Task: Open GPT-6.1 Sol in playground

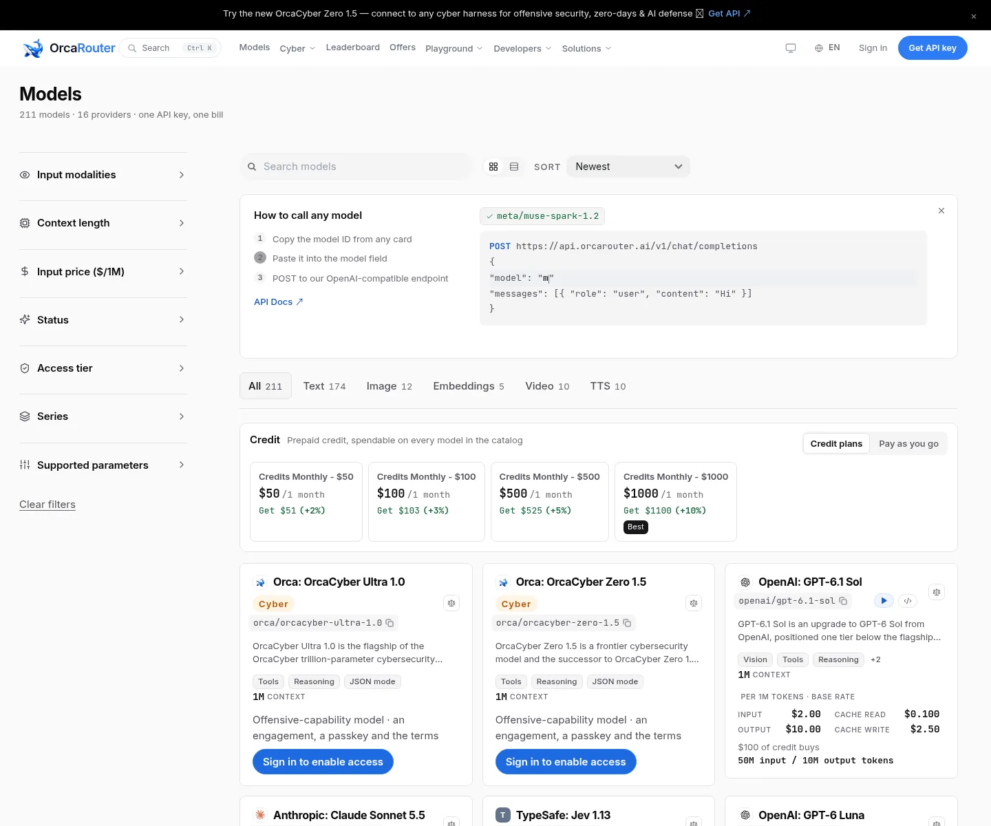Action: pyautogui.click(x=884, y=601)
